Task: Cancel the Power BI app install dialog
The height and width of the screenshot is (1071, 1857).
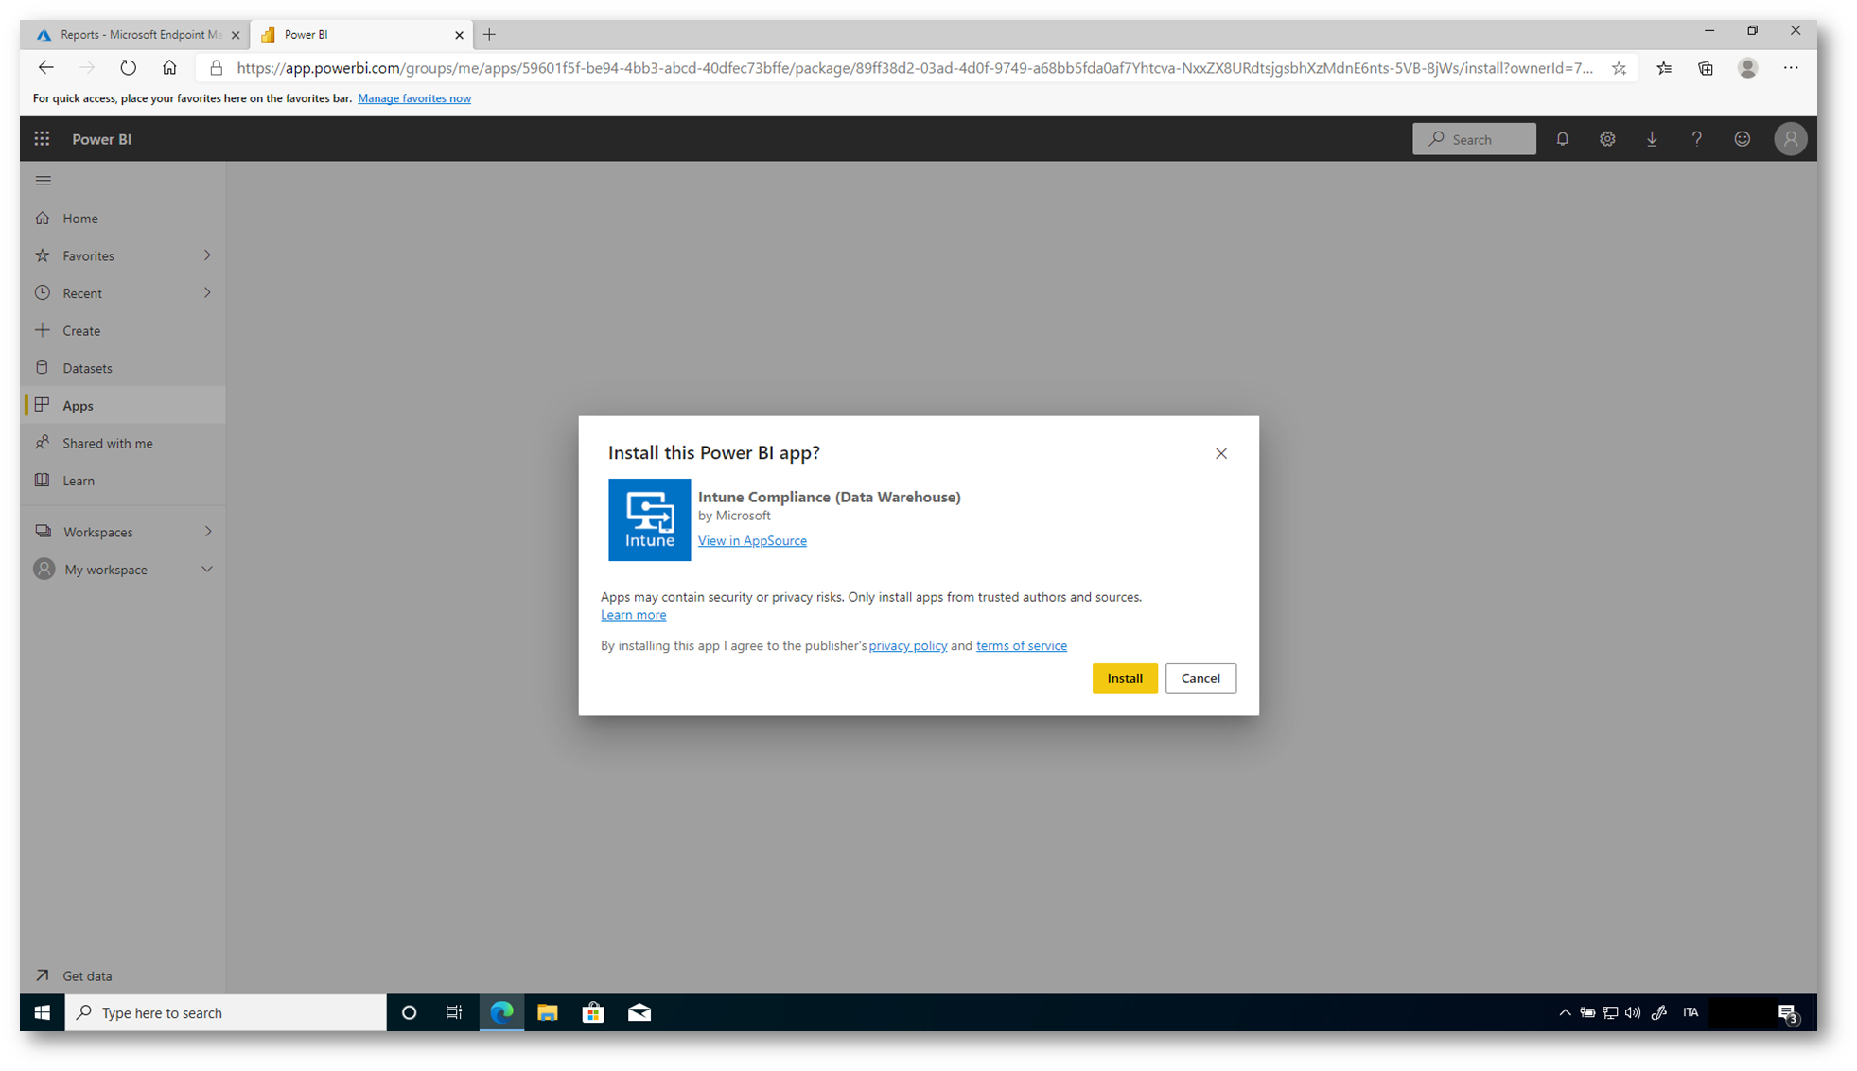Action: [1200, 677]
